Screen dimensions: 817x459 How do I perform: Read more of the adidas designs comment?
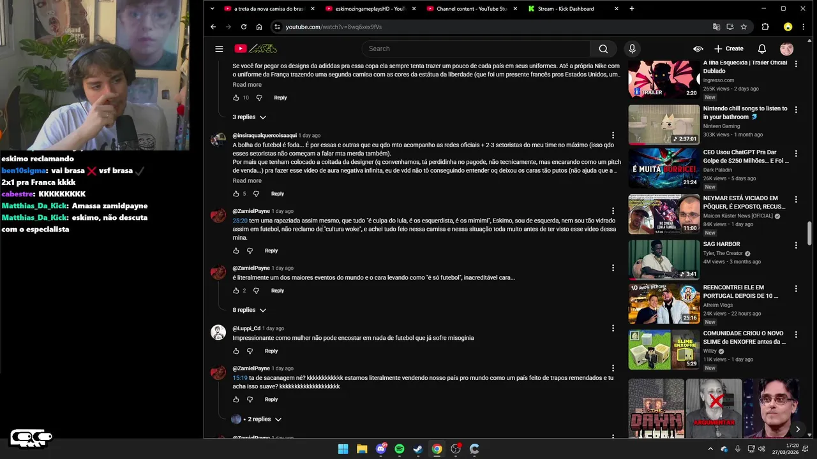247,85
